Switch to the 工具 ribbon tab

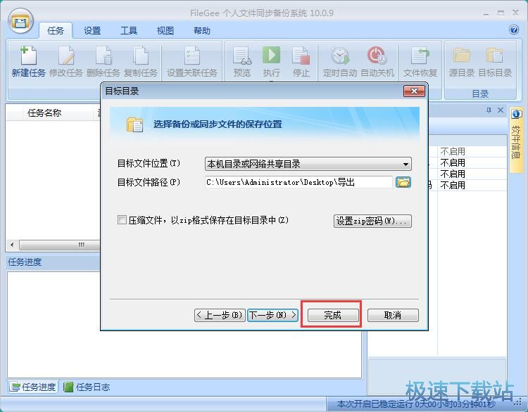coord(129,31)
